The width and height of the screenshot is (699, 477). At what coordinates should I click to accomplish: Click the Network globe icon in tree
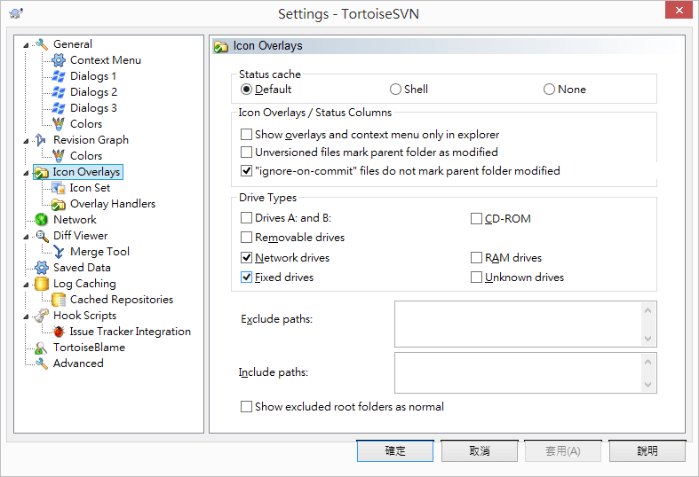(41, 220)
